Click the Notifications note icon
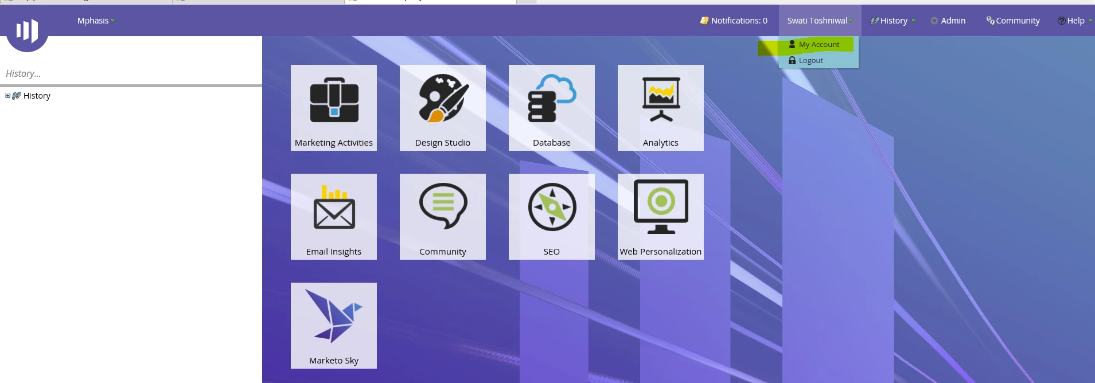This screenshot has height=383, width=1095. (704, 21)
